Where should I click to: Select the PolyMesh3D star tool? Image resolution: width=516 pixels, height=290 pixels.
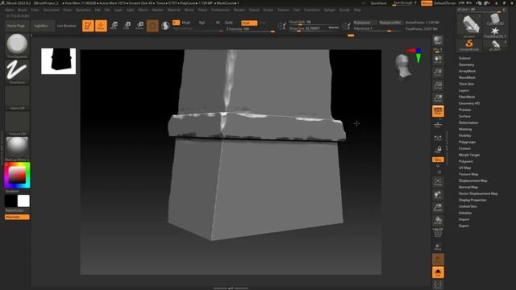(x=495, y=32)
